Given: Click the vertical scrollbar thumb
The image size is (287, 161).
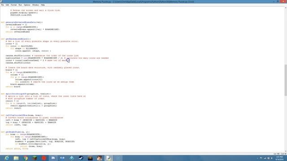Looking at the screenshot, I should click(286, 80).
